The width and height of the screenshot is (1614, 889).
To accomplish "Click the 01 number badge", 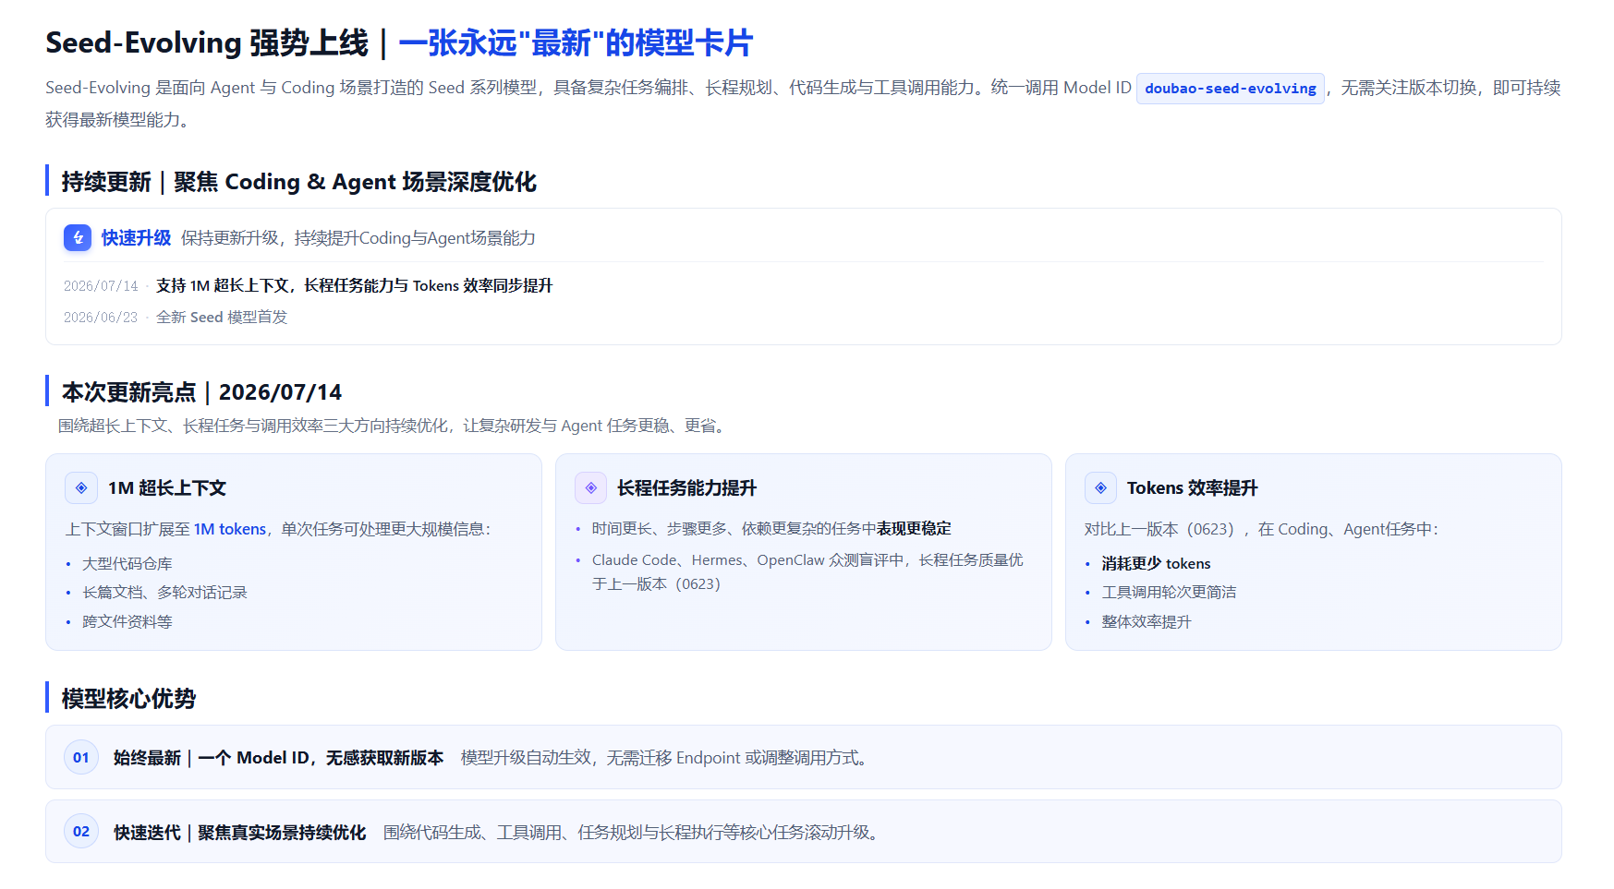I will (81, 758).
